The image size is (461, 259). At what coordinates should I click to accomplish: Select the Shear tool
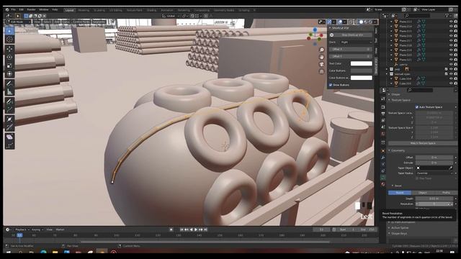[9, 137]
